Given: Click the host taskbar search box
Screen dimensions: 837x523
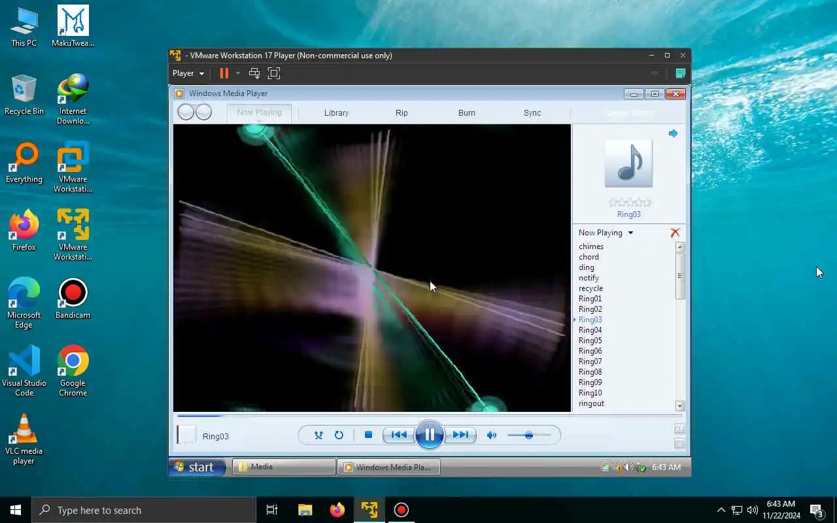Looking at the screenshot, I should pyautogui.click(x=144, y=510).
